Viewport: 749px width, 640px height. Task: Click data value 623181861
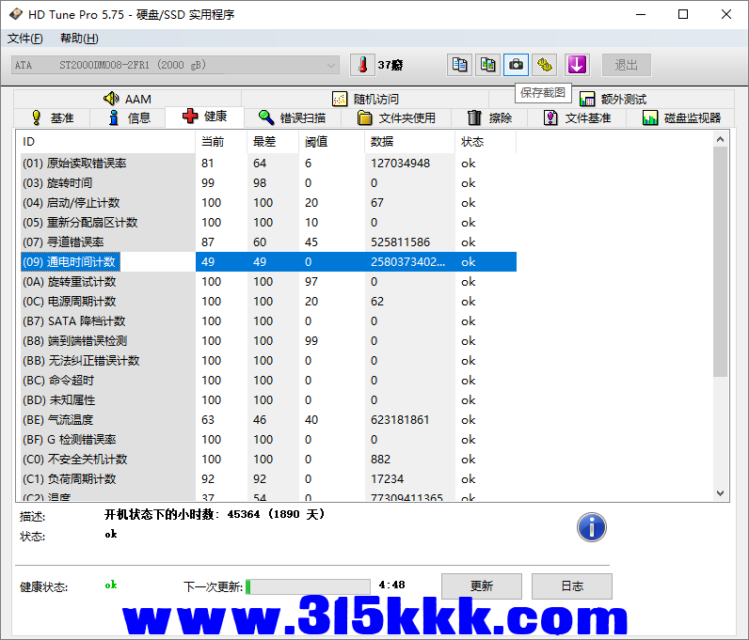click(x=400, y=419)
